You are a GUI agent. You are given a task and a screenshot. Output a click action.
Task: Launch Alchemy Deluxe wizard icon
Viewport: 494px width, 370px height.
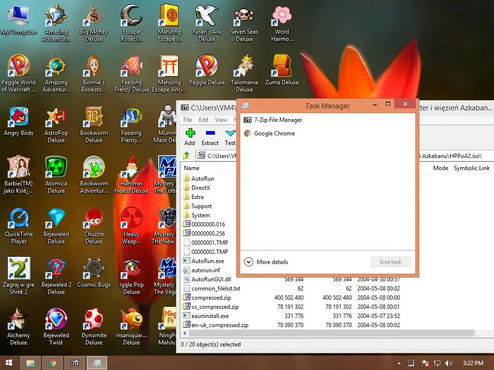19,327
